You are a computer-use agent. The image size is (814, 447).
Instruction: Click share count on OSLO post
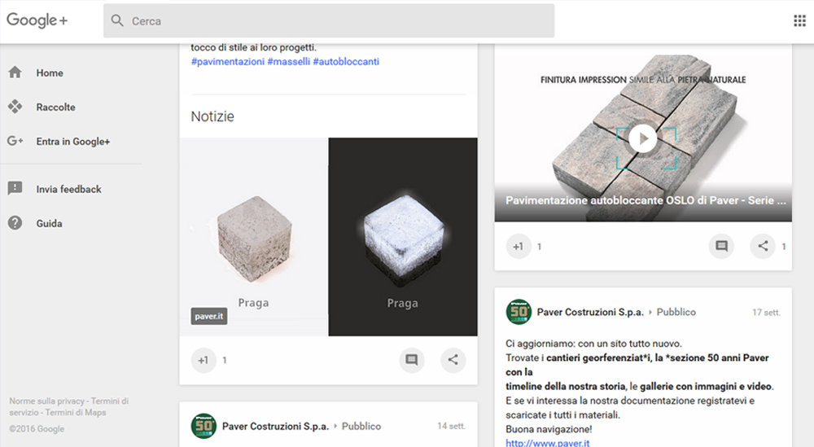pos(783,247)
